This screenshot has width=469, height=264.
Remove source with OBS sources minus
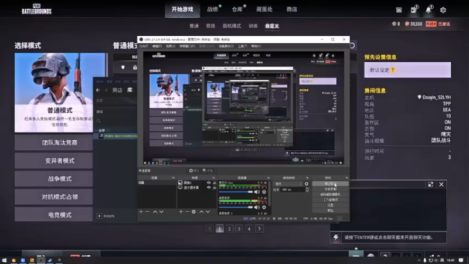tap(187, 212)
